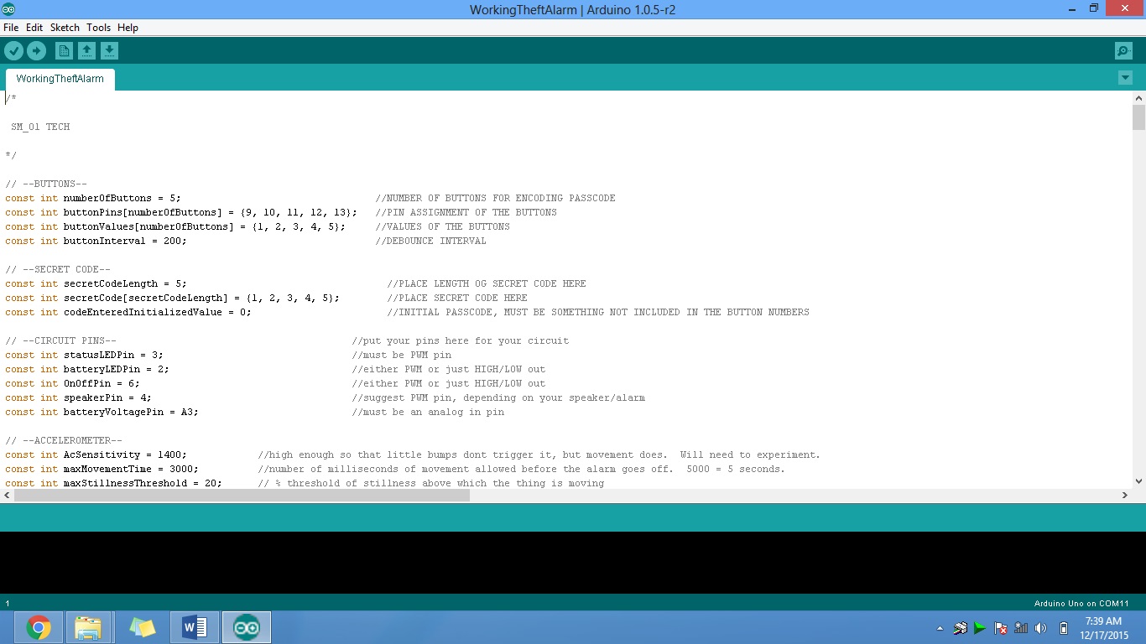Open the File menu

(x=11, y=28)
